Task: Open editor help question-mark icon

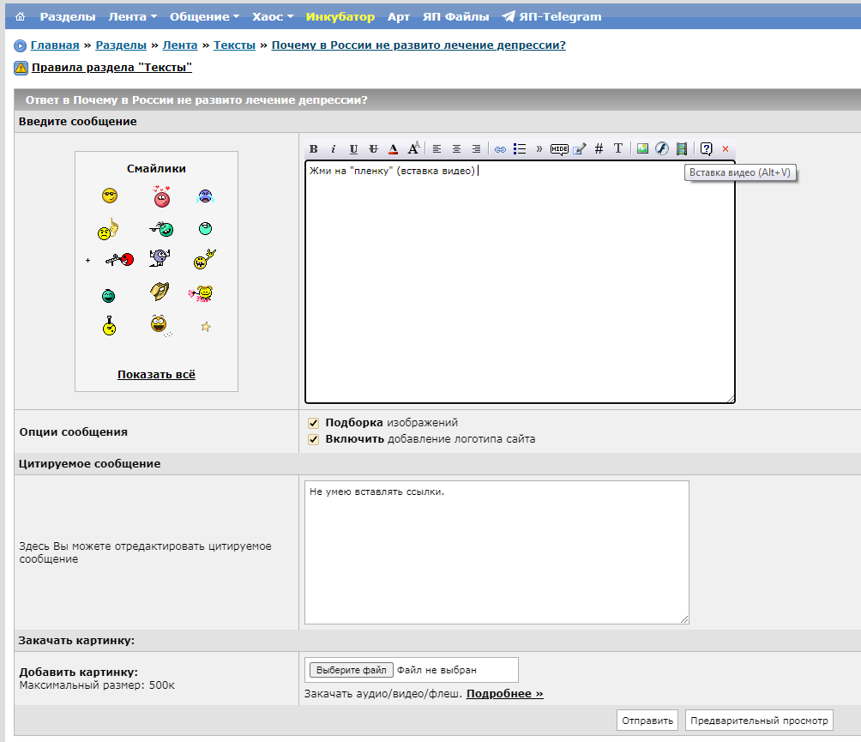Action: click(706, 149)
